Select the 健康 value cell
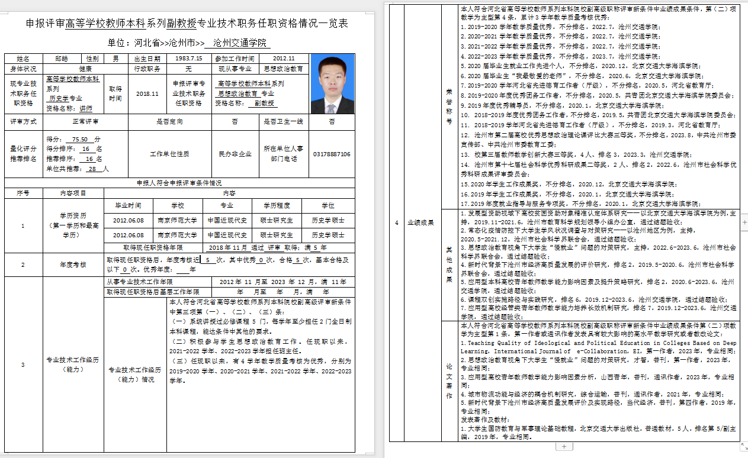 85,69
